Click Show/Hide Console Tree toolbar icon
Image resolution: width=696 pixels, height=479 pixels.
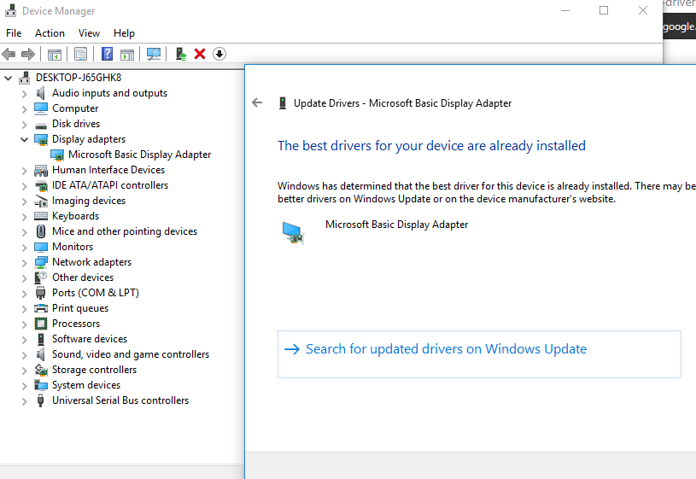54,54
